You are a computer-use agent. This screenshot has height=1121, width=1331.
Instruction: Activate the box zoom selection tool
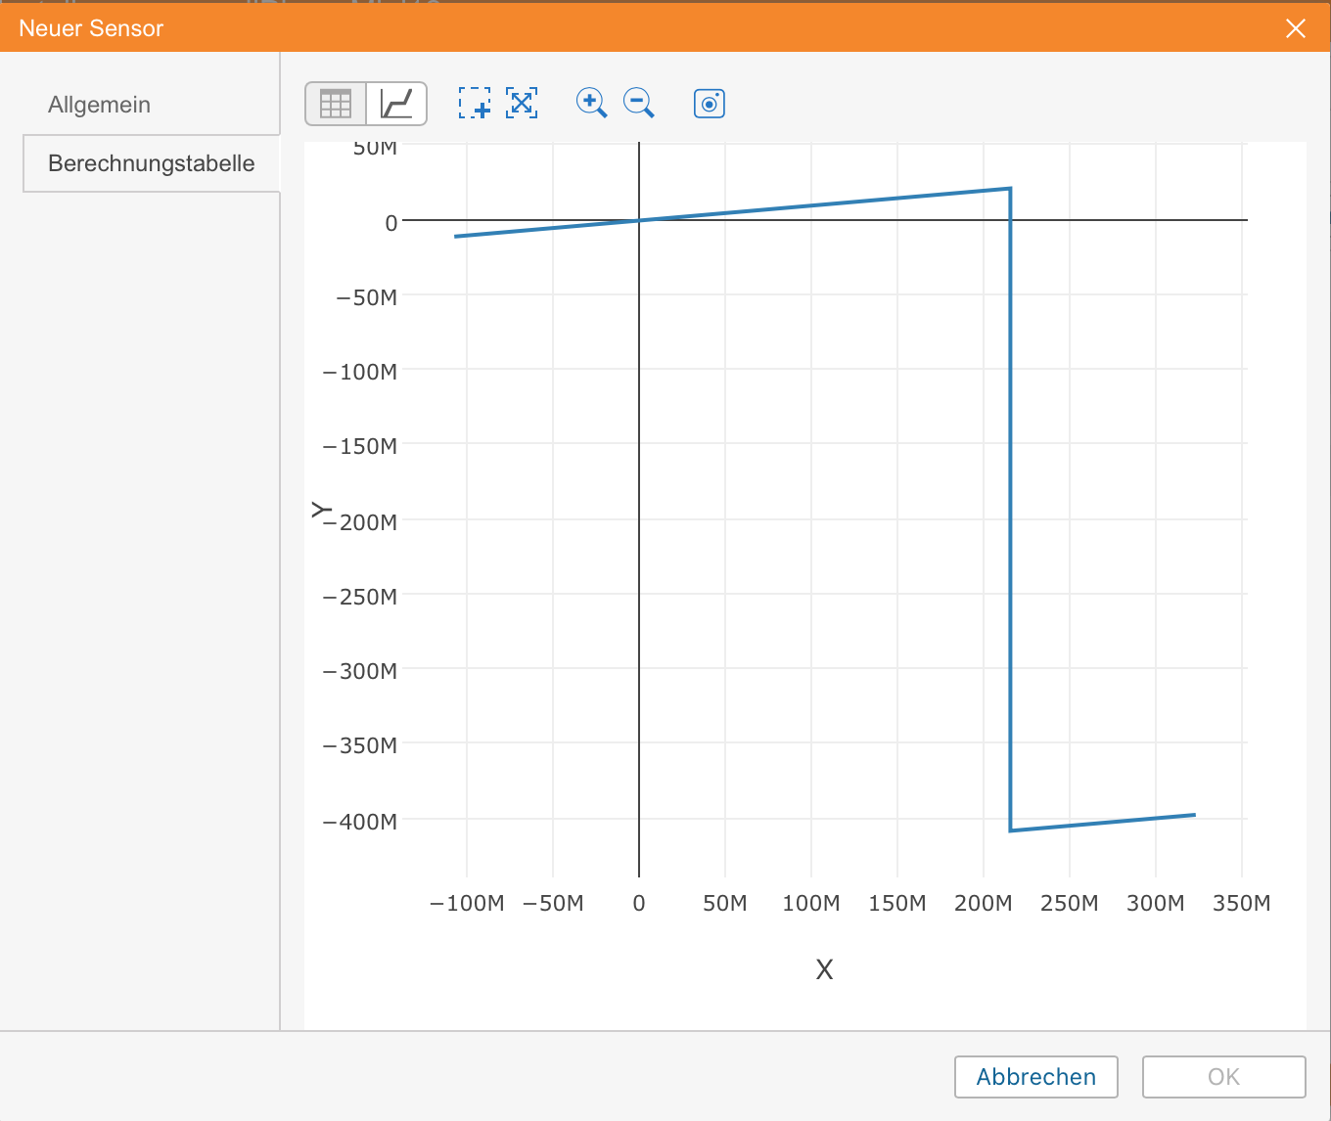pyautogui.click(x=475, y=103)
